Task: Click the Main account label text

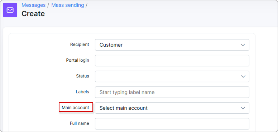Action: 76,108
